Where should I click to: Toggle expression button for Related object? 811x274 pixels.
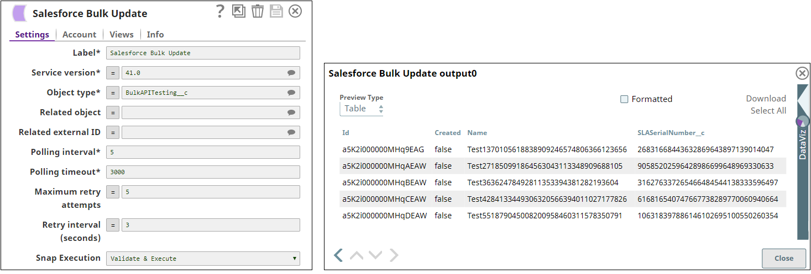coord(112,112)
